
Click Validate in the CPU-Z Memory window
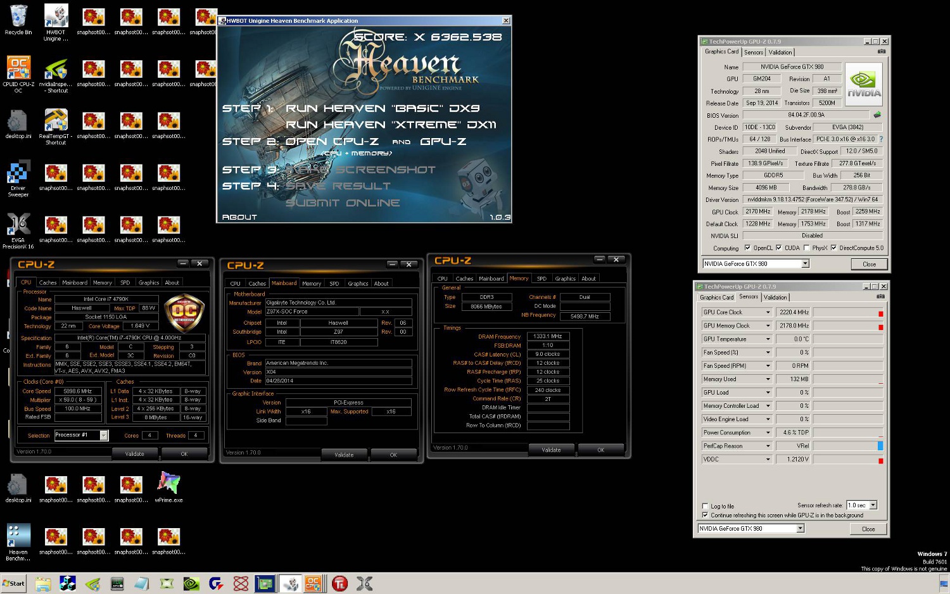551,450
